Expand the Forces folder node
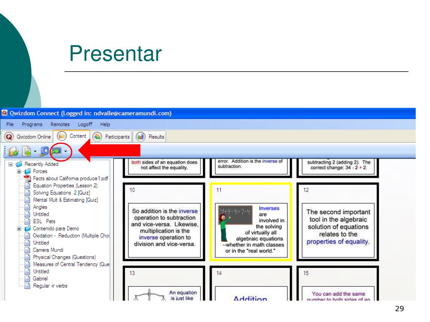 click(19, 171)
